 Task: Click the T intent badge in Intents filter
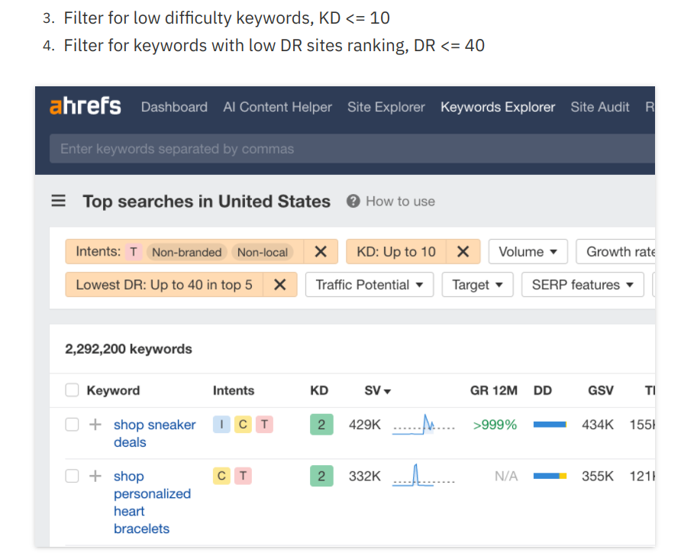click(134, 252)
